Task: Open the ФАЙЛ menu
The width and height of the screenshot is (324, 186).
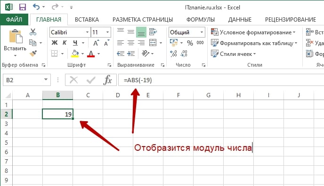Action: tap(14, 20)
